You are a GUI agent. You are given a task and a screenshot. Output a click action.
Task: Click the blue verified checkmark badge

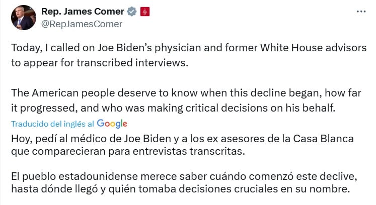[131, 12]
